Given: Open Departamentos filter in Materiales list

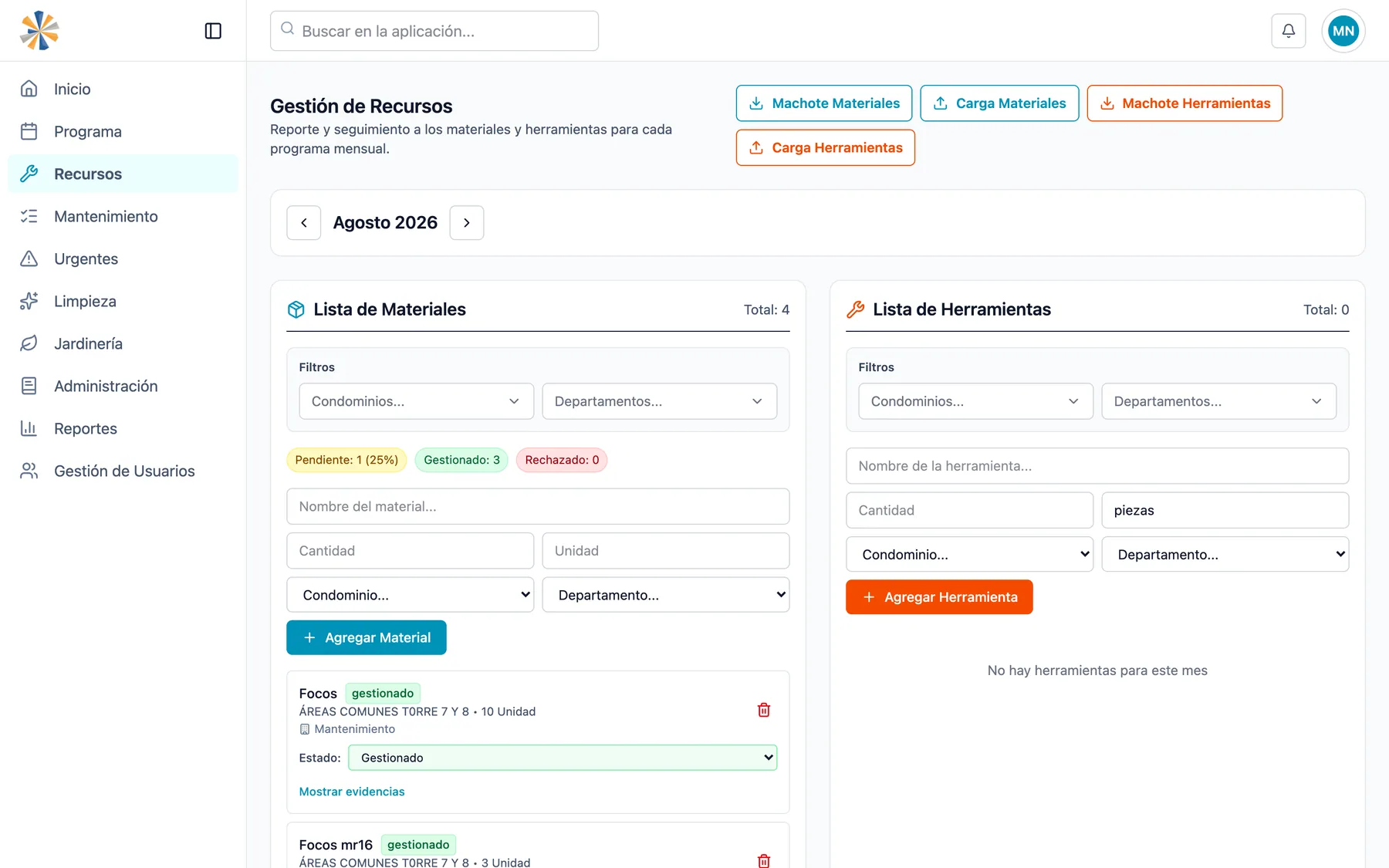Looking at the screenshot, I should point(660,401).
